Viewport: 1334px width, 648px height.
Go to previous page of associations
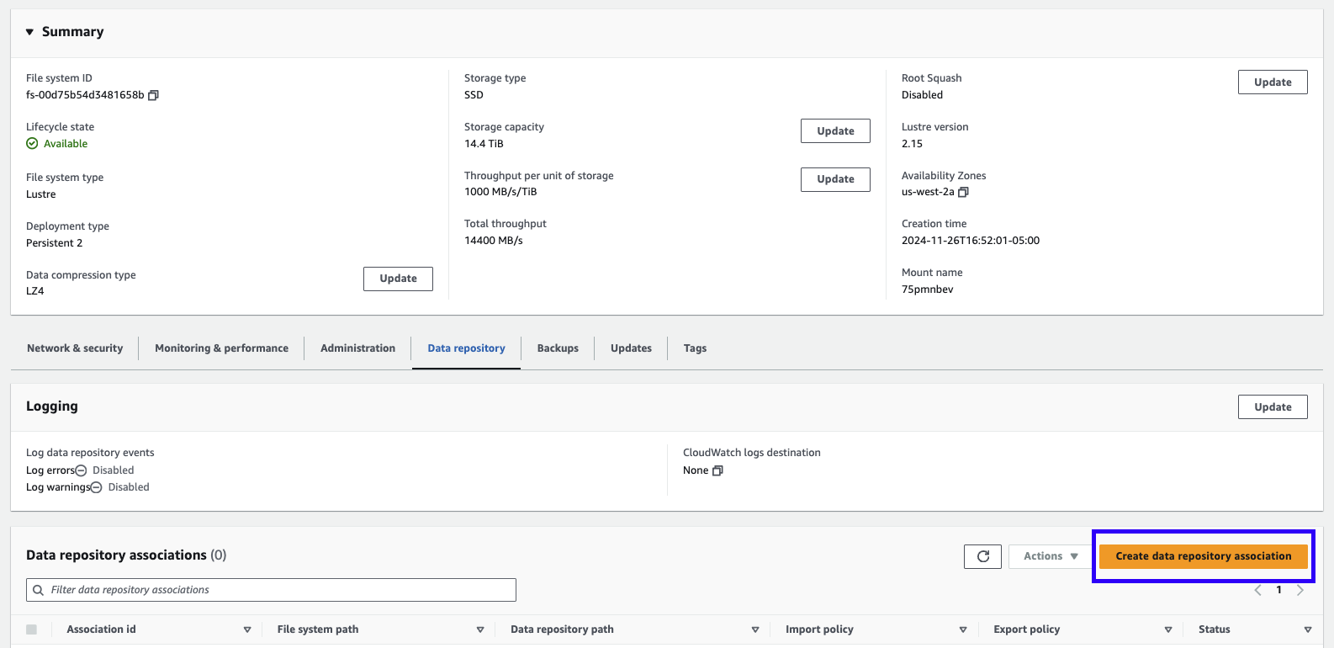point(1258,590)
